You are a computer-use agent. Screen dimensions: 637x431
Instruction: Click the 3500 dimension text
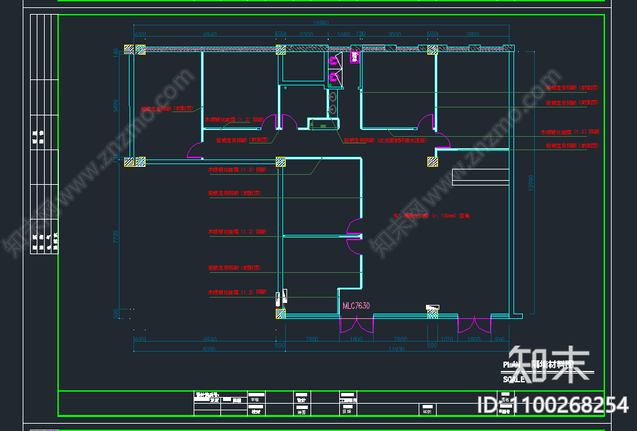(395, 34)
